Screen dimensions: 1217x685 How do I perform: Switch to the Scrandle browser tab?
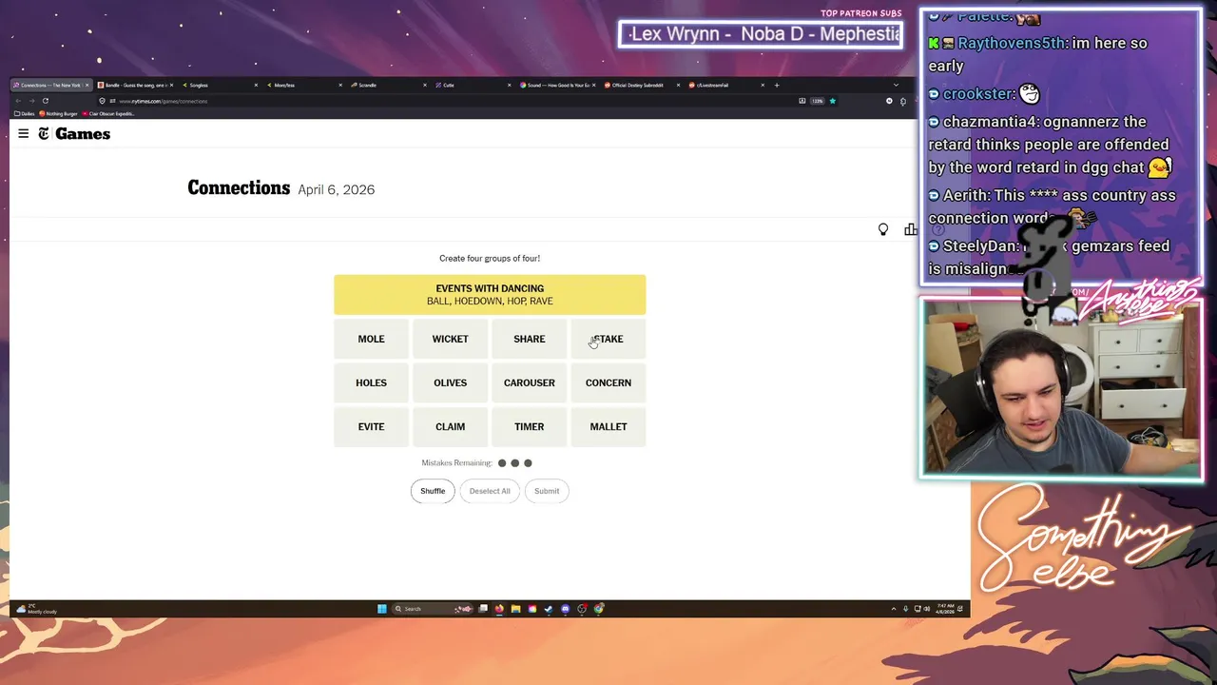[x=388, y=85]
